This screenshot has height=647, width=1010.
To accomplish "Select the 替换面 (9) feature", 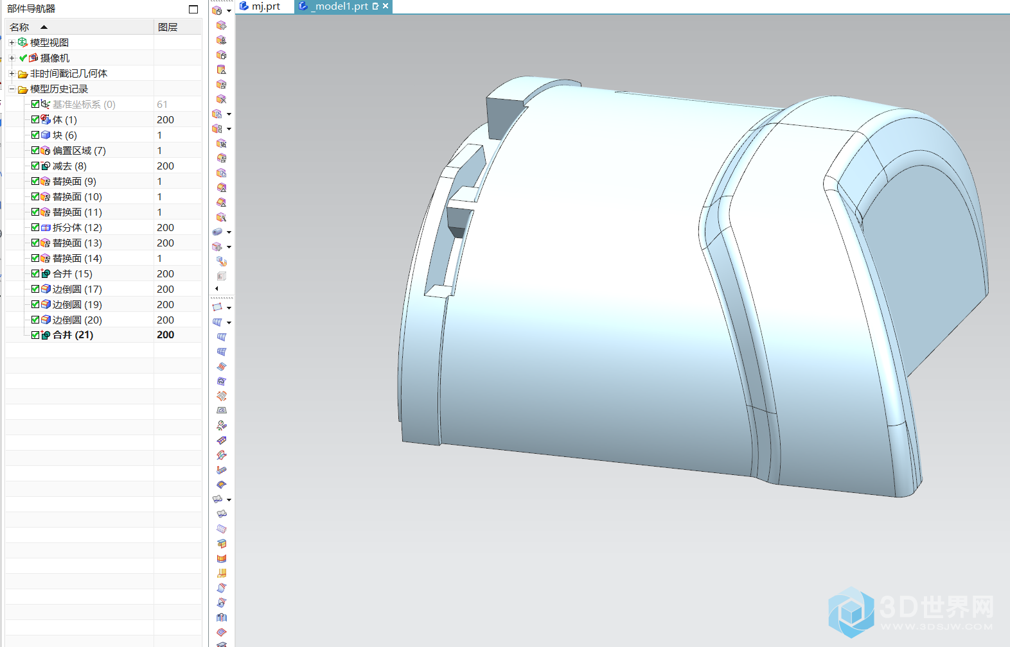I will pyautogui.click(x=75, y=181).
